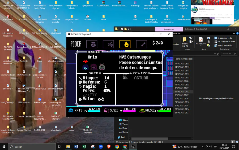The width and height of the screenshot is (239, 150).
Task: Click the $ 240 money display
Action: click(x=157, y=43)
